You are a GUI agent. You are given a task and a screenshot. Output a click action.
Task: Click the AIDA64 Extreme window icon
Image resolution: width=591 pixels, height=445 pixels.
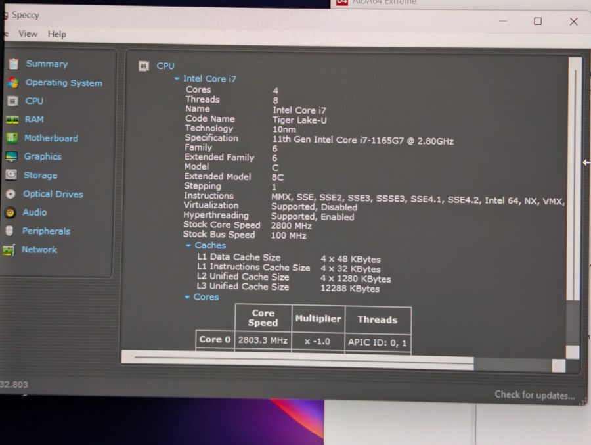[x=342, y=2]
